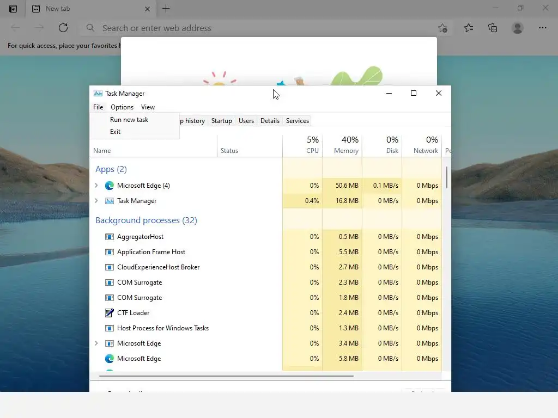This screenshot has height=418, width=558.
Task: Close the New tab in Edge
Action: pos(147,9)
